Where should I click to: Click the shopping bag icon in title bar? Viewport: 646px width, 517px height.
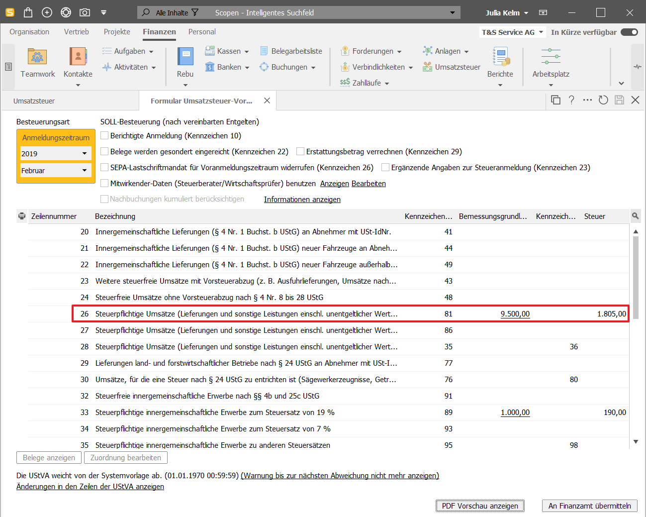pyautogui.click(x=28, y=12)
